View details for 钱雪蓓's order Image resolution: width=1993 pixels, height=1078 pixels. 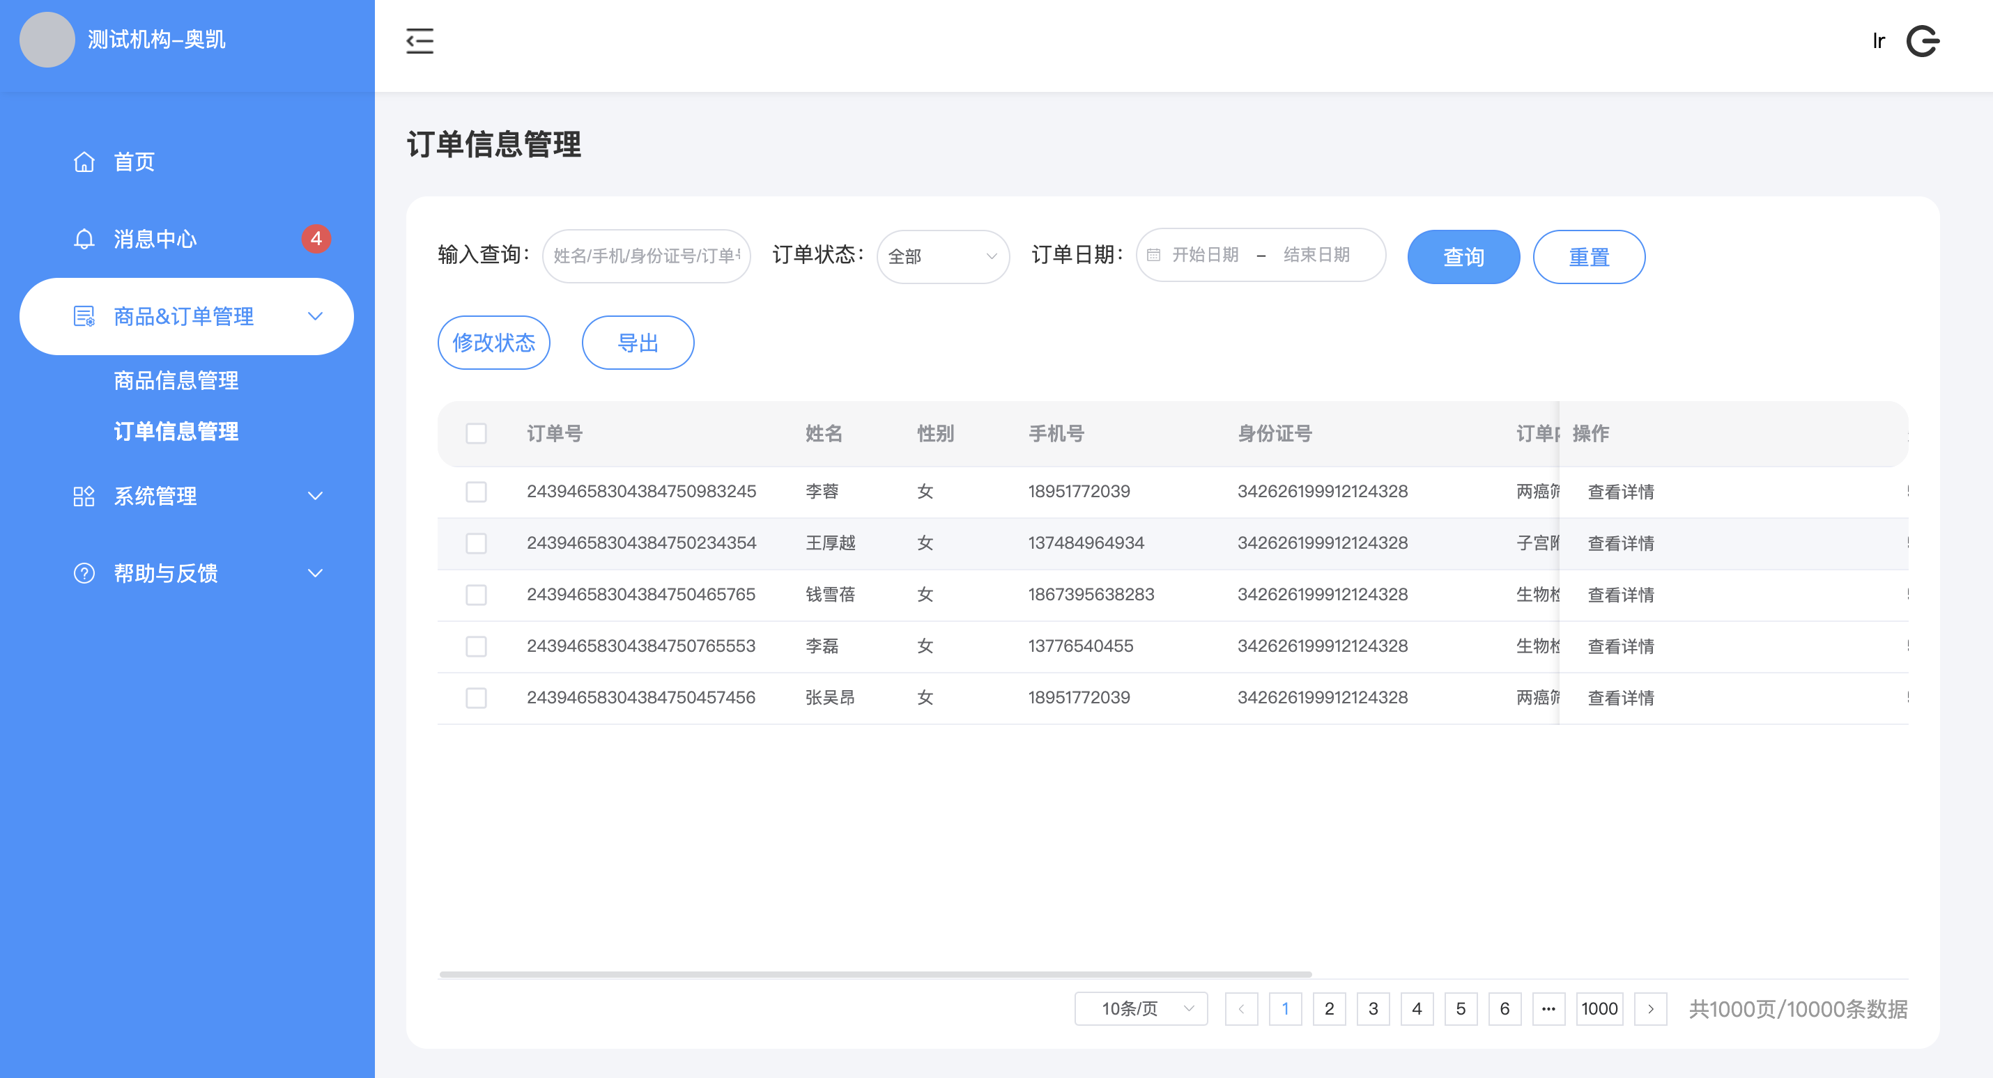(1620, 595)
